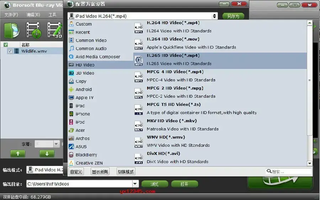The image size is (320, 200).
Task: Click the Customize (自定义) button
Action: [76, 172]
